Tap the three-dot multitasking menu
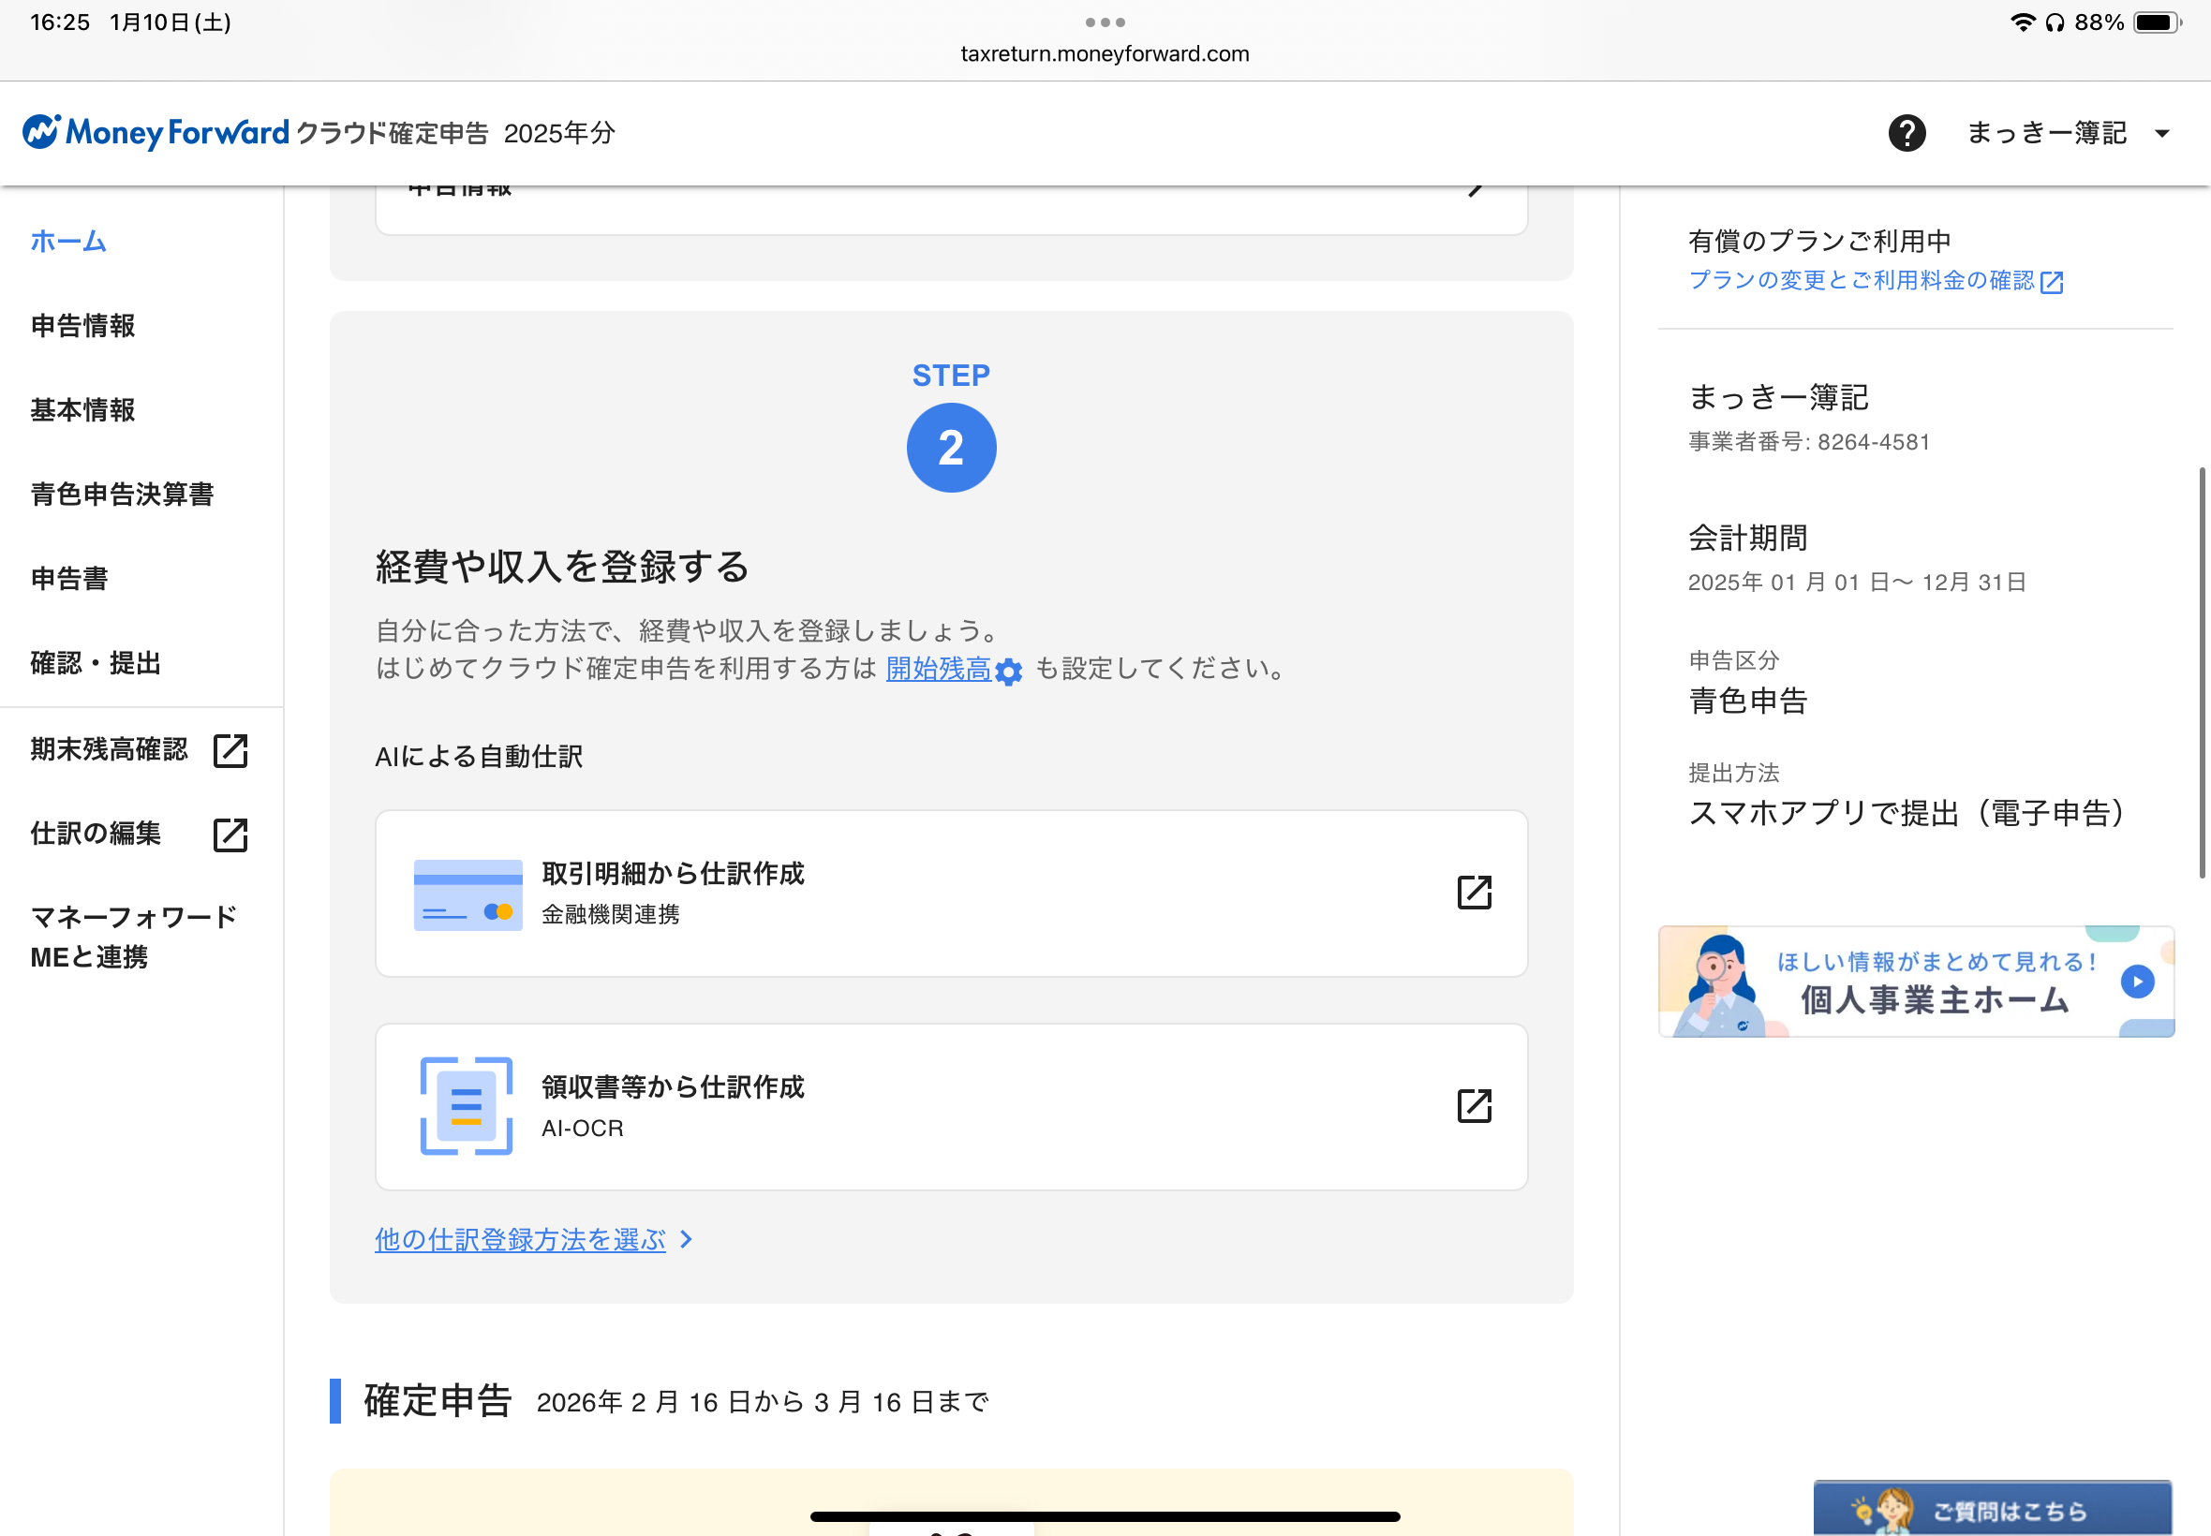This screenshot has height=1536, width=2211. (x=1105, y=22)
